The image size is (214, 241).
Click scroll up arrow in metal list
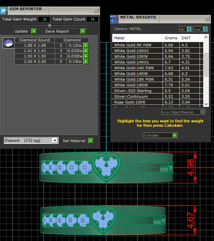(206, 37)
